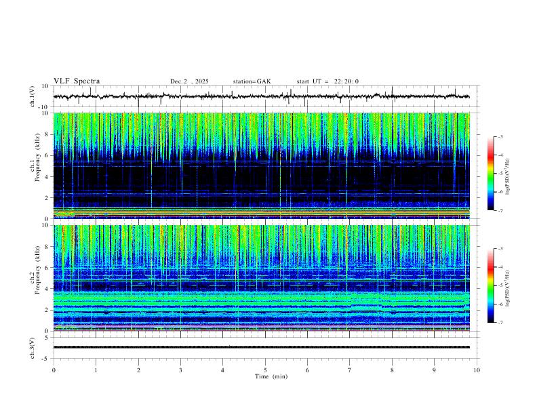Viewport: 537px width, 415px height.
Task: Click the "ch.2 Frequency (kHz)" axis label
Action: [35, 269]
